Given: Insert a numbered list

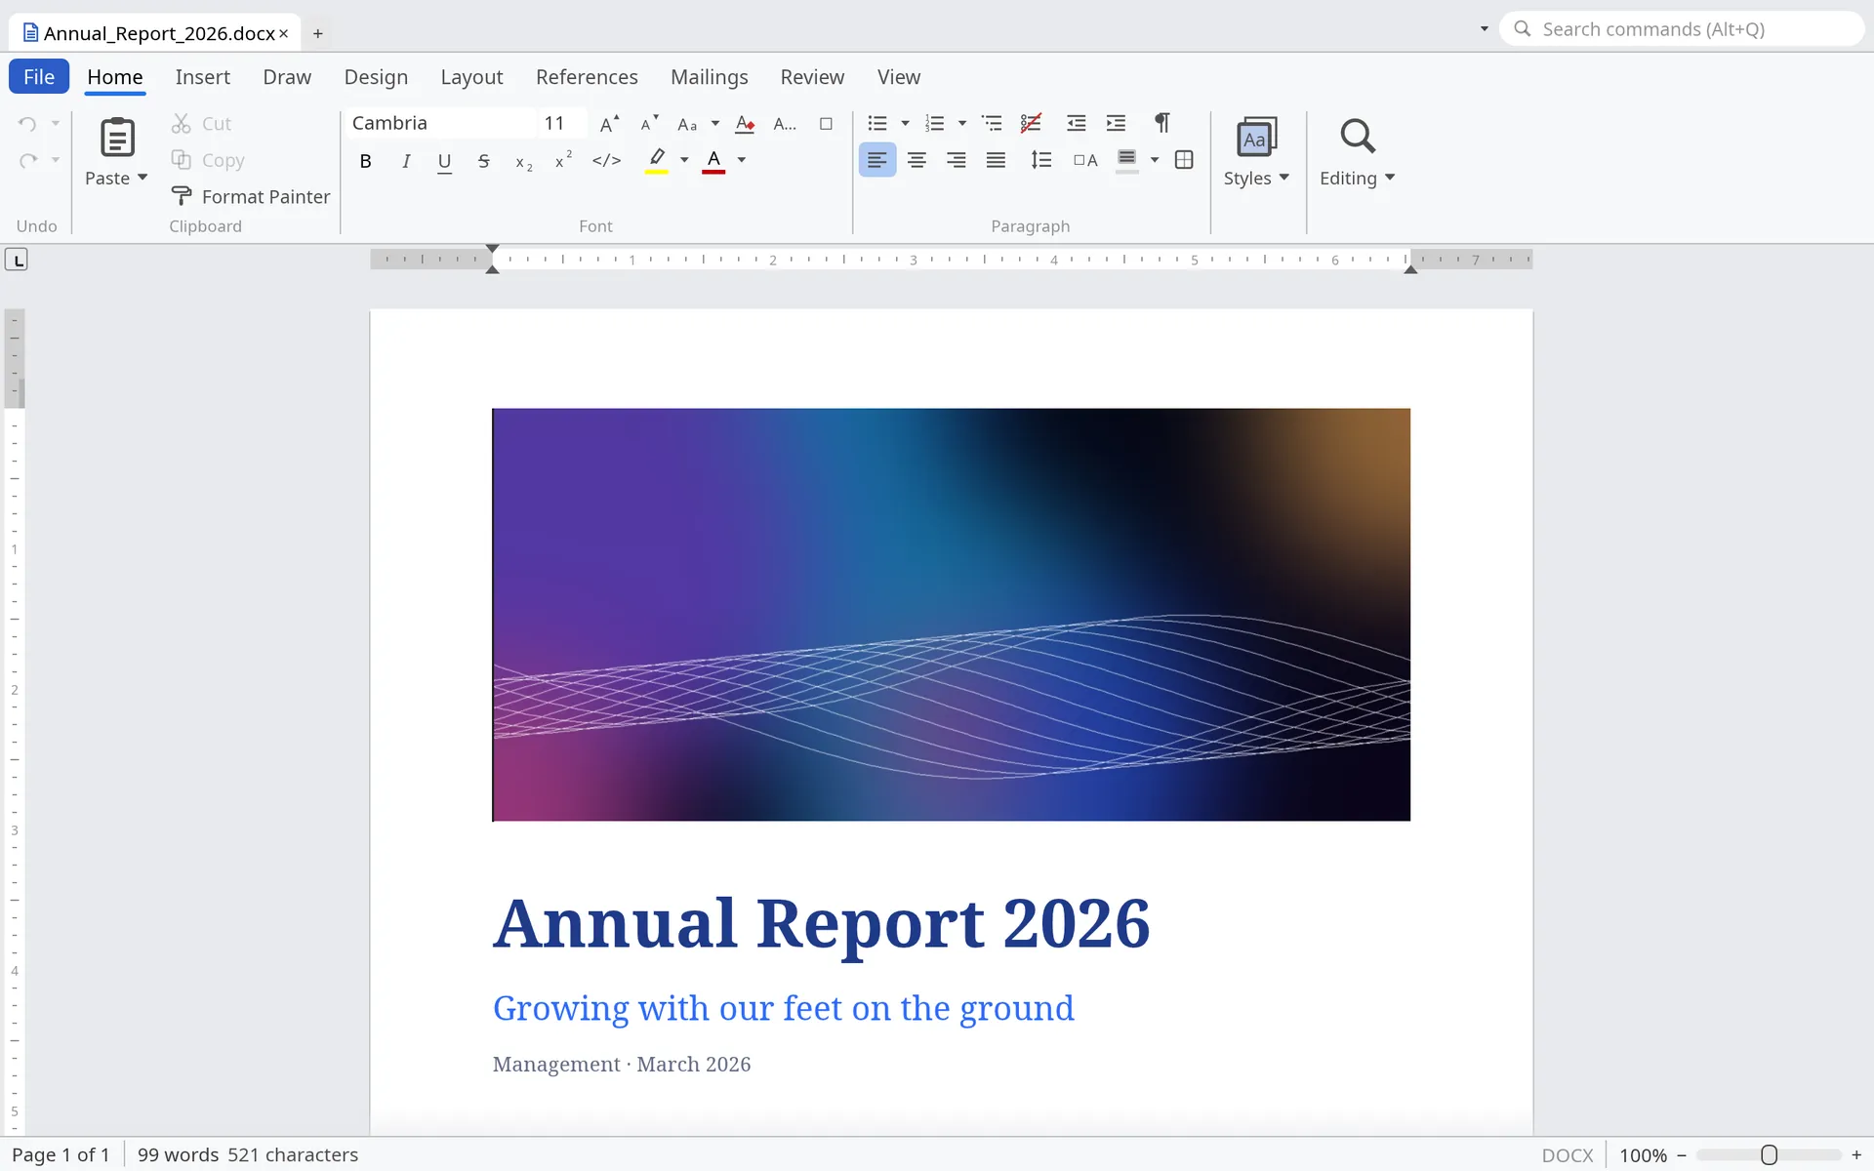Looking at the screenshot, I should 935,124.
